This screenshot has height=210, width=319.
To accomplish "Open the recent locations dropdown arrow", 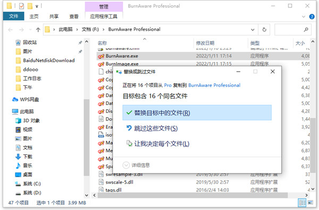I will (30, 30).
